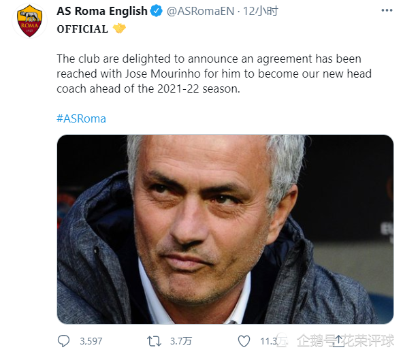Open the #ASRoma hashtag
This screenshot has height=354, width=403.
pyautogui.click(x=81, y=118)
